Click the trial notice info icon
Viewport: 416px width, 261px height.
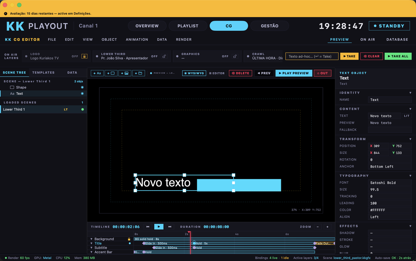(6, 13)
